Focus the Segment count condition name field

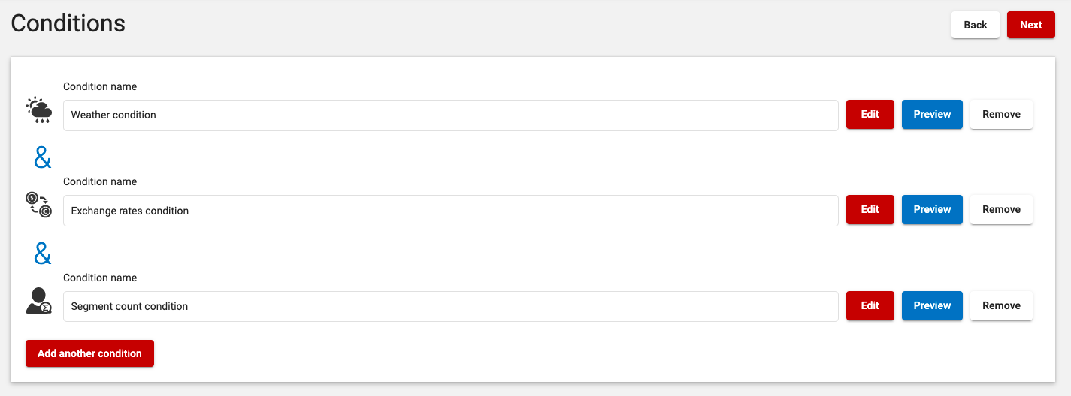point(451,306)
